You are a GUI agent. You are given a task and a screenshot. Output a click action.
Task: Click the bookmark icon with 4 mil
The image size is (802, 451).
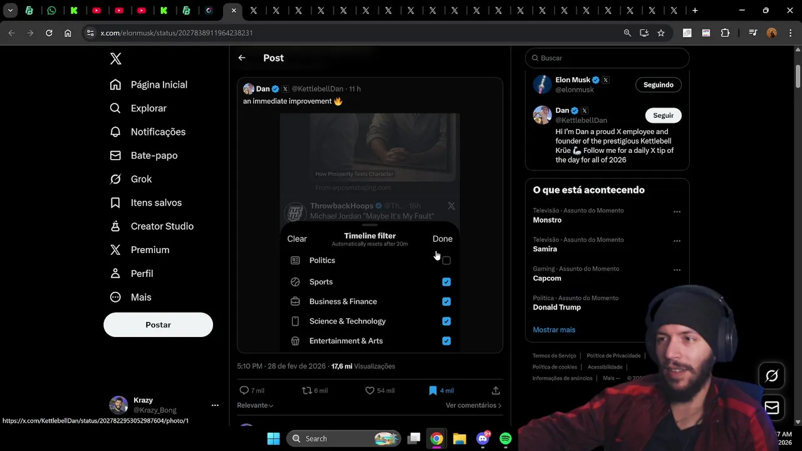point(432,390)
